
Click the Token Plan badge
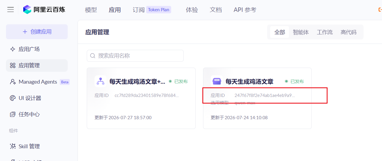click(159, 9)
